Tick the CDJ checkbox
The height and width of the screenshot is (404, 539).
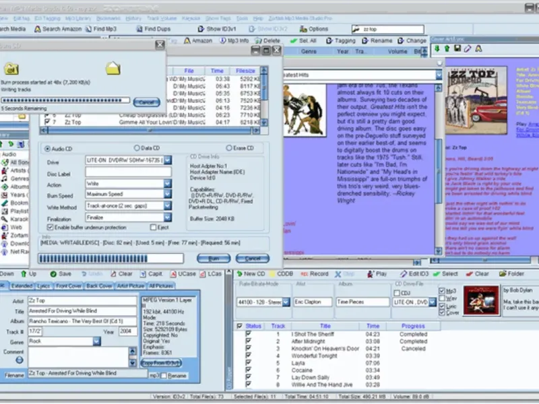(x=397, y=293)
